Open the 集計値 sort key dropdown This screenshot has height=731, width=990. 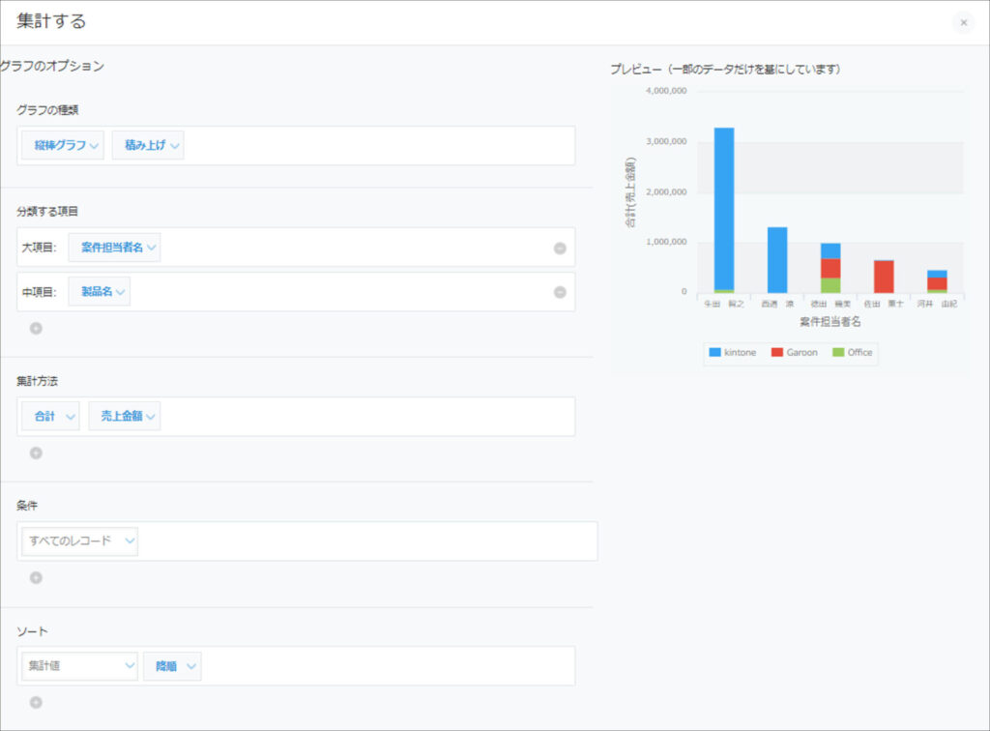click(x=79, y=666)
